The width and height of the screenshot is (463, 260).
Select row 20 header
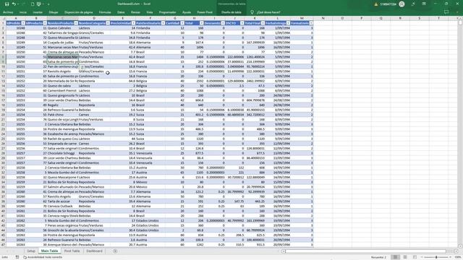pyautogui.click(x=3, y=115)
